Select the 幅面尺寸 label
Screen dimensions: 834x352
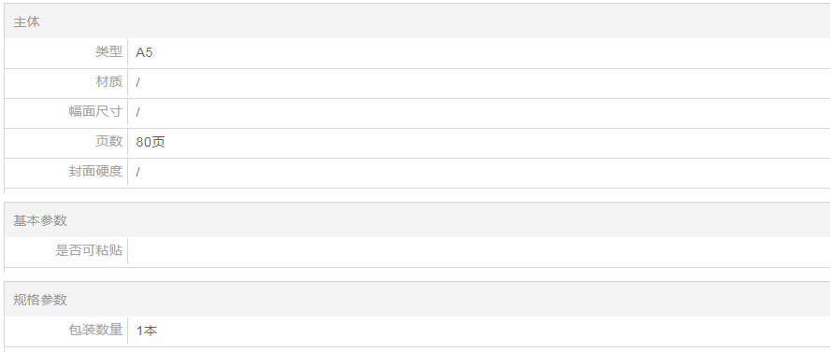(95, 112)
